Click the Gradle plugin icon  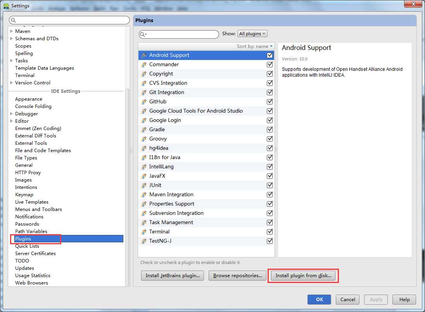coord(144,130)
